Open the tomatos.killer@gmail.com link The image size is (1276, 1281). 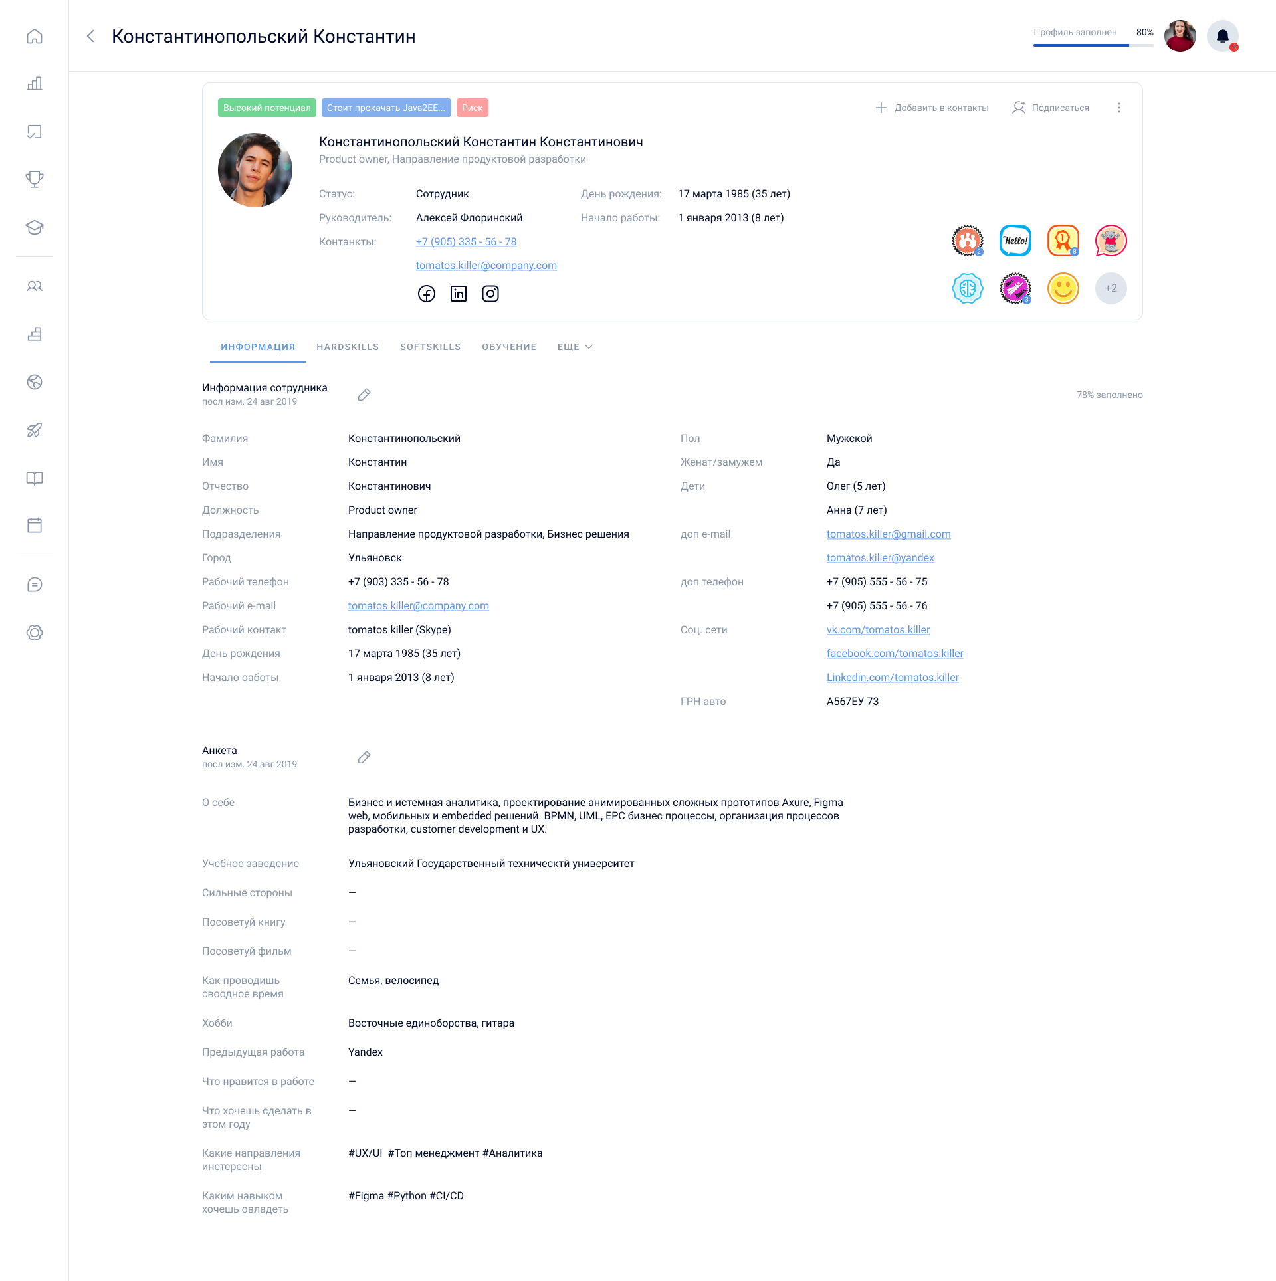(889, 534)
